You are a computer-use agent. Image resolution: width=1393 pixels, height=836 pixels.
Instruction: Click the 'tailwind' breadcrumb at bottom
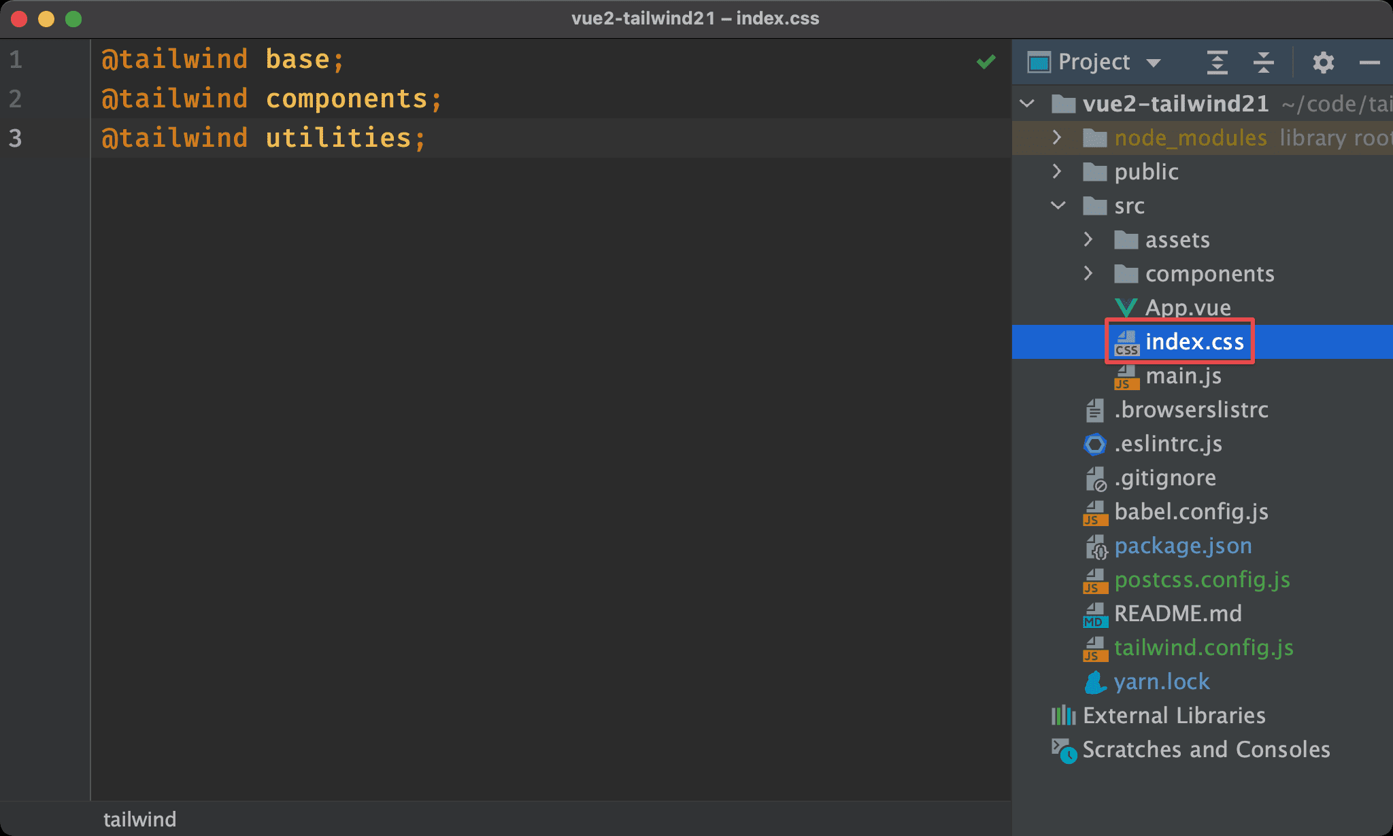click(x=139, y=819)
